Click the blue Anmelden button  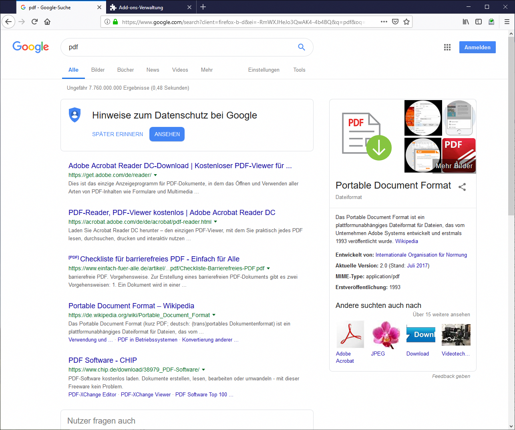477,47
